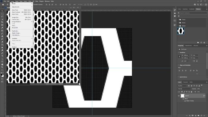
Task: Select the Zoom tool in the toolbar
Action: [x=2, y=67]
